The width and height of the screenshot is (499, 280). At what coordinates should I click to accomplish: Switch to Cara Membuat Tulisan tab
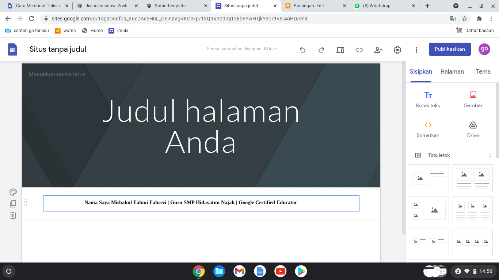pos(38,6)
